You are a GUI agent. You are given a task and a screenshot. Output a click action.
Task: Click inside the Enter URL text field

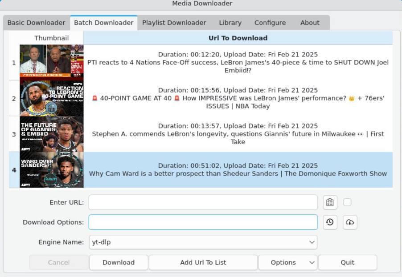(203, 202)
